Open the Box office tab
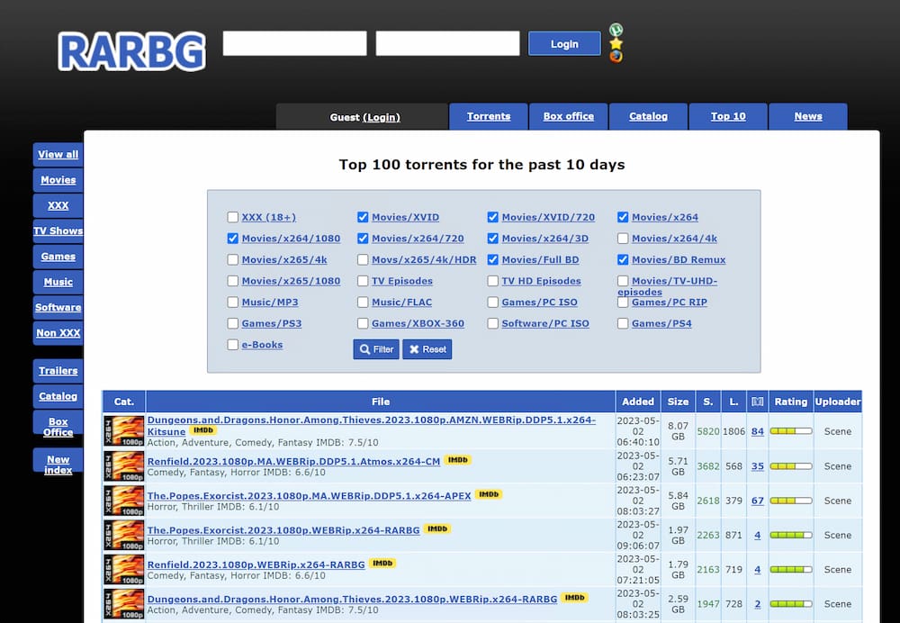The height and width of the screenshot is (623, 900). pos(568,116)
